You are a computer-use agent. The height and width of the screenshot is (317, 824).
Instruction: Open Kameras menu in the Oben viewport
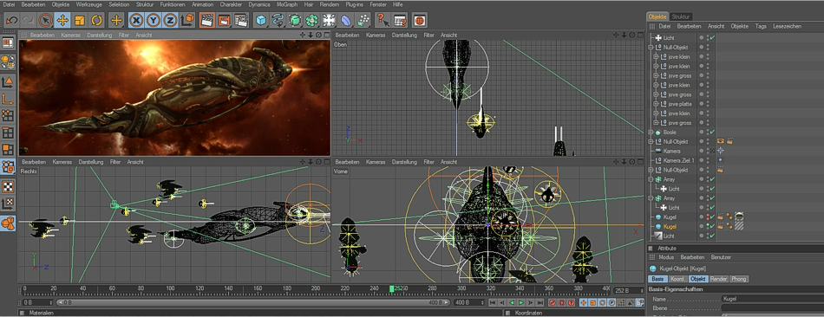coord(376,36)
